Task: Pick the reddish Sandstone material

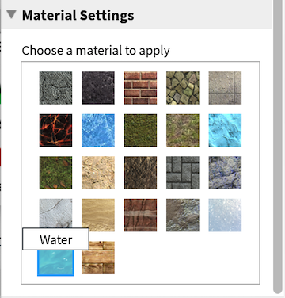Action: (140, 215)
